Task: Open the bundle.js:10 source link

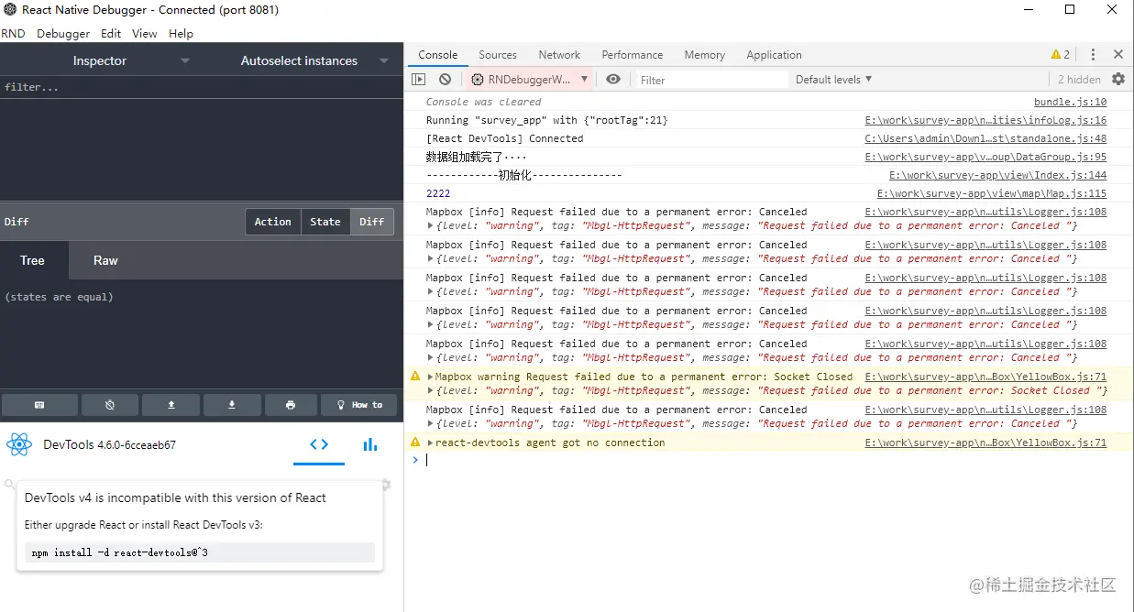Action: coord(1070,102)
